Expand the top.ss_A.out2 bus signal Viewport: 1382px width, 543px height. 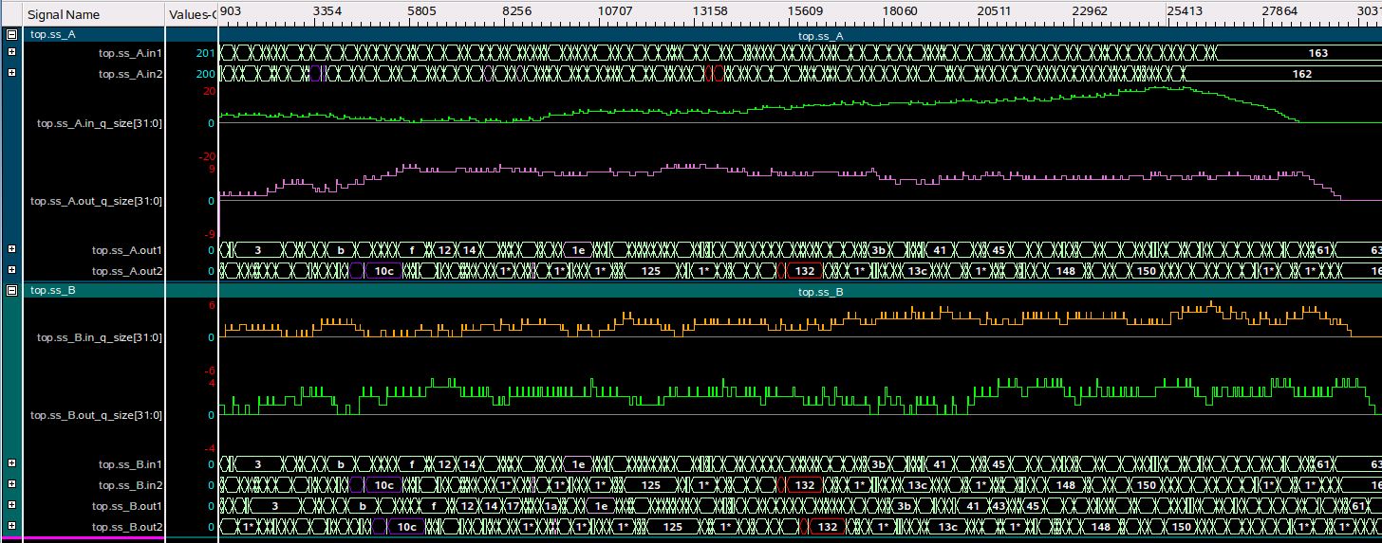(x=11, y=271)
